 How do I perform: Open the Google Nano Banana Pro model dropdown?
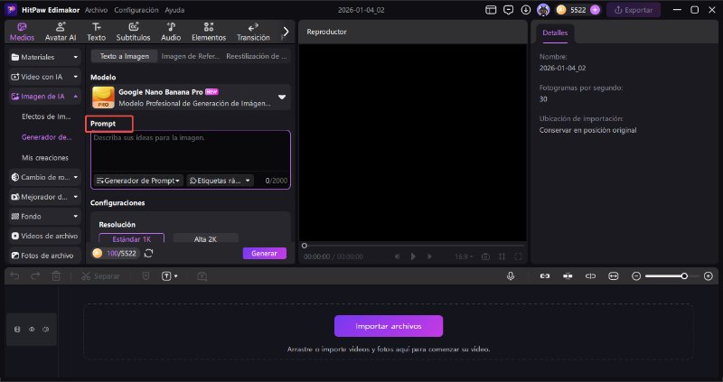pyautogui.click(x=282, y=97)
